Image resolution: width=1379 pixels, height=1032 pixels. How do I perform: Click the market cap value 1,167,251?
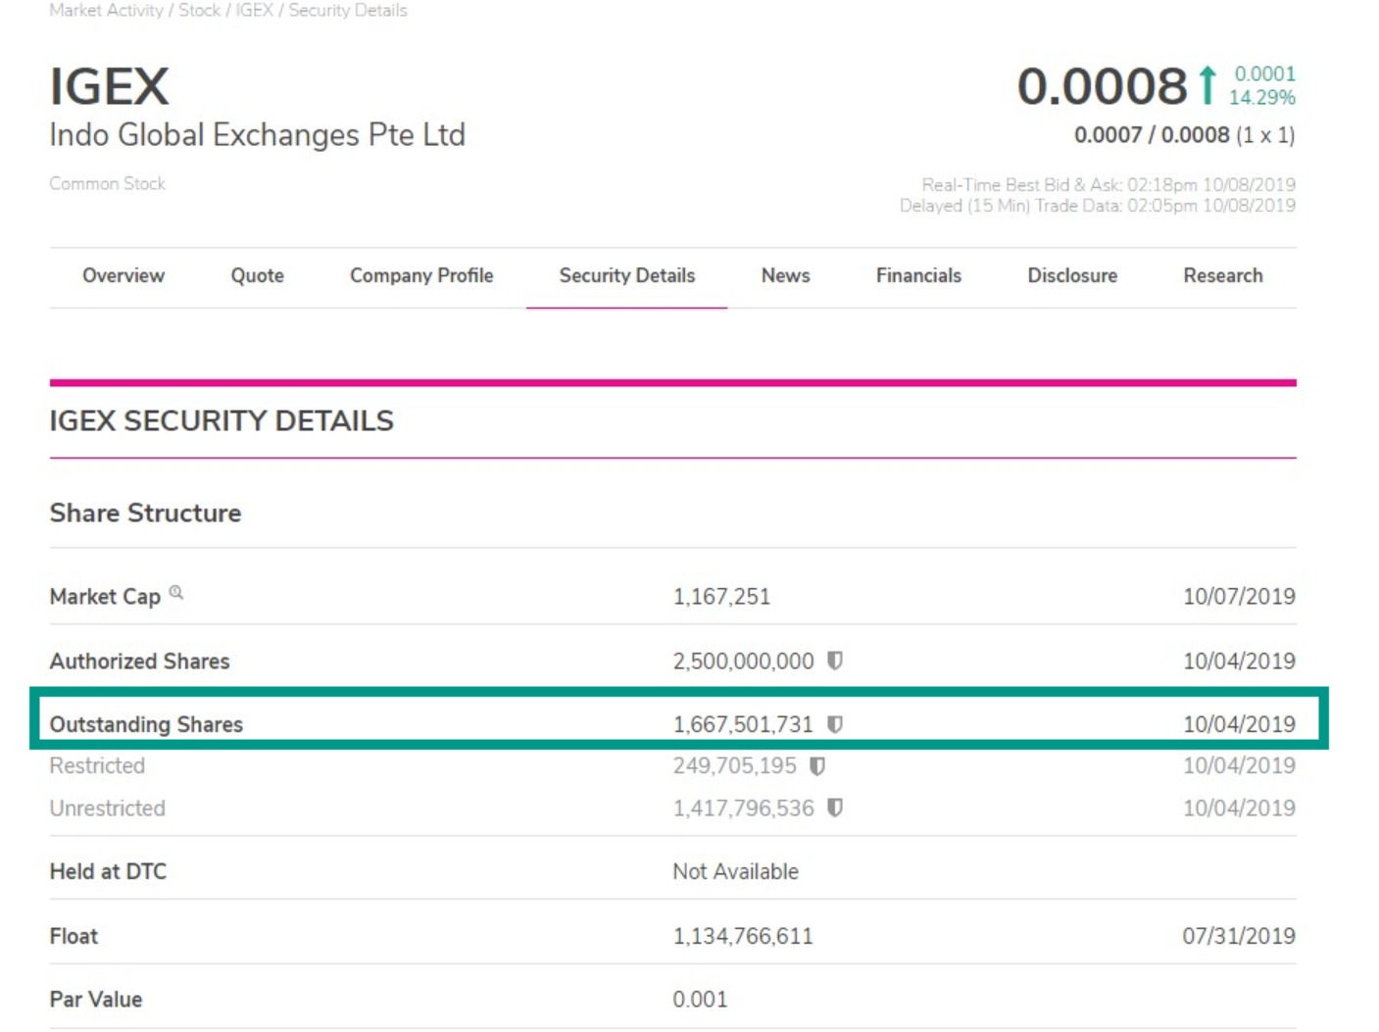[721, 596]
